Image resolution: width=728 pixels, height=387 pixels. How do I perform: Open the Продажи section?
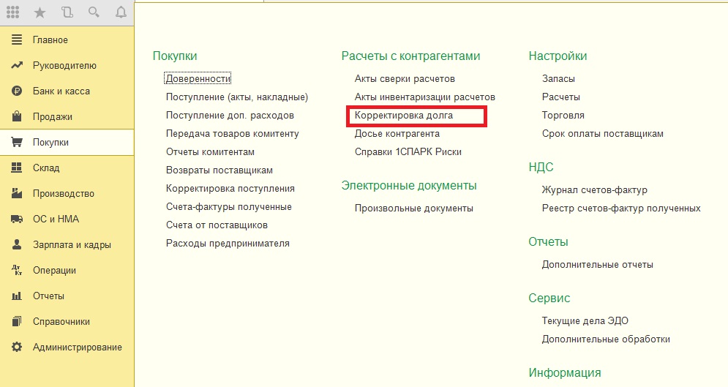coord(53,116)
